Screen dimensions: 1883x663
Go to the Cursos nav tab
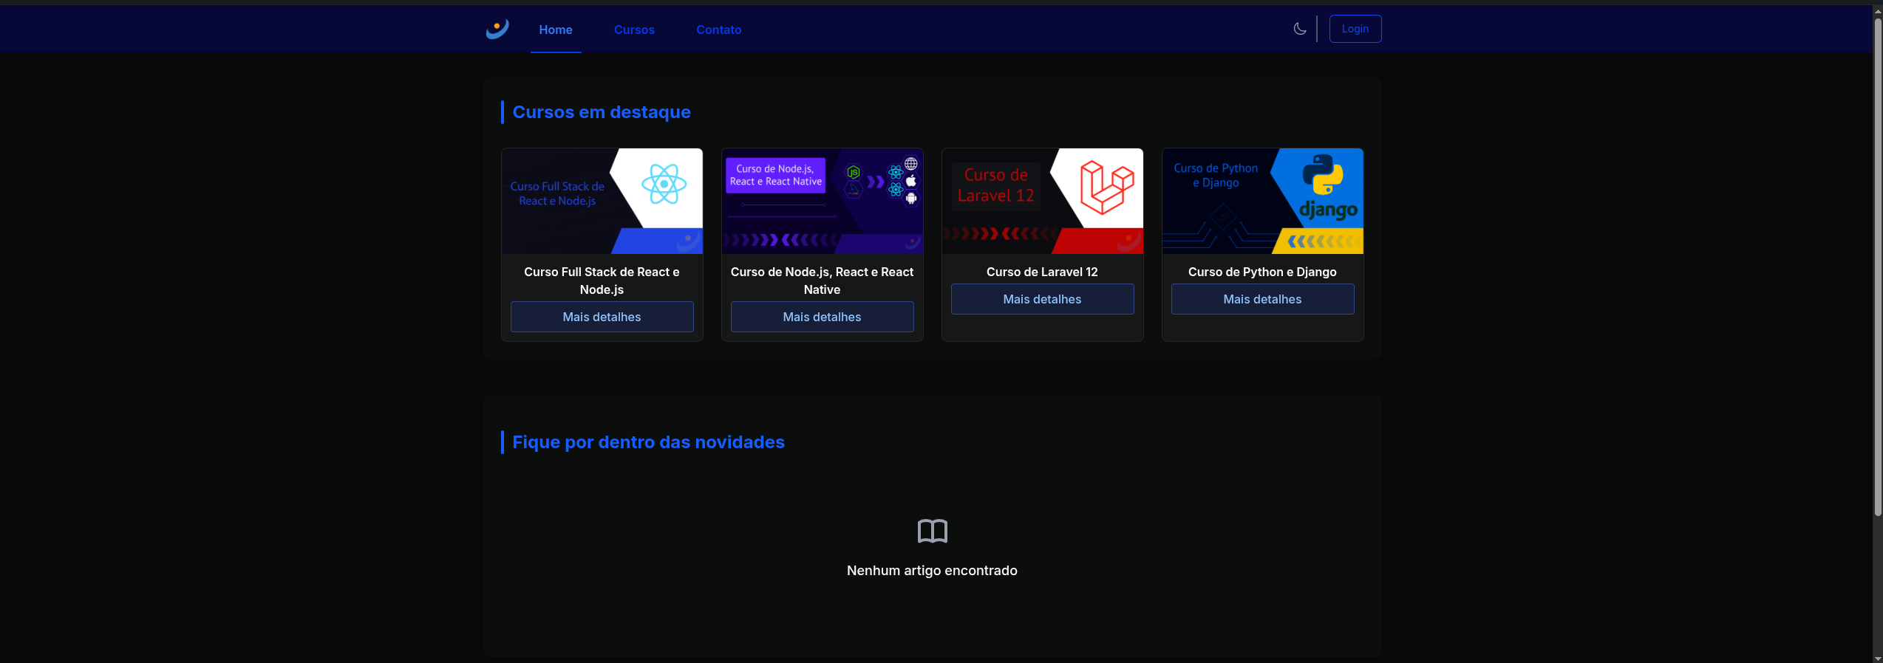634,30
